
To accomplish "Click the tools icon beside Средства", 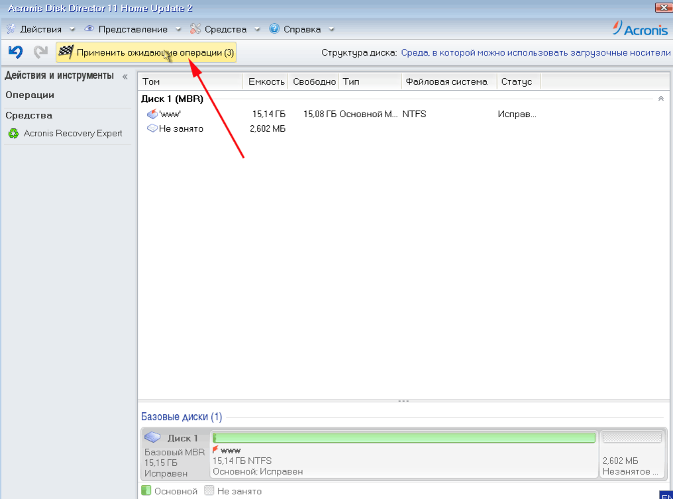I will point(195,28).
